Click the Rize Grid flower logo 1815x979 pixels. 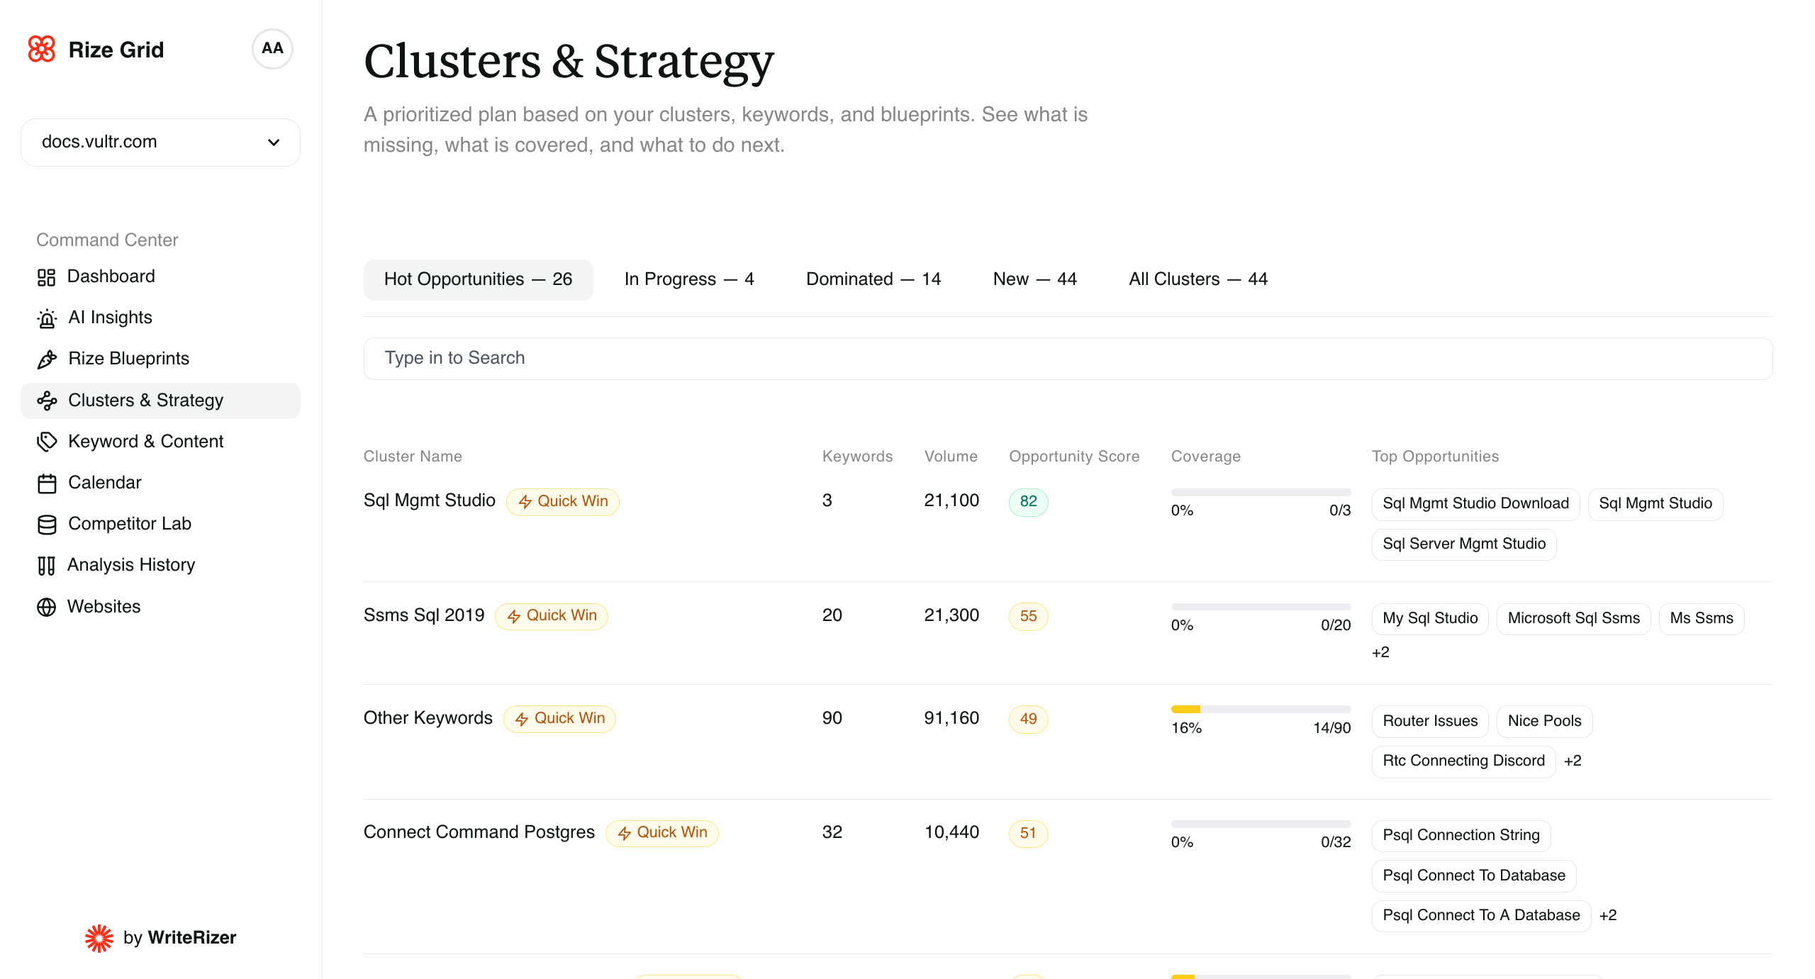coord(42,49)
